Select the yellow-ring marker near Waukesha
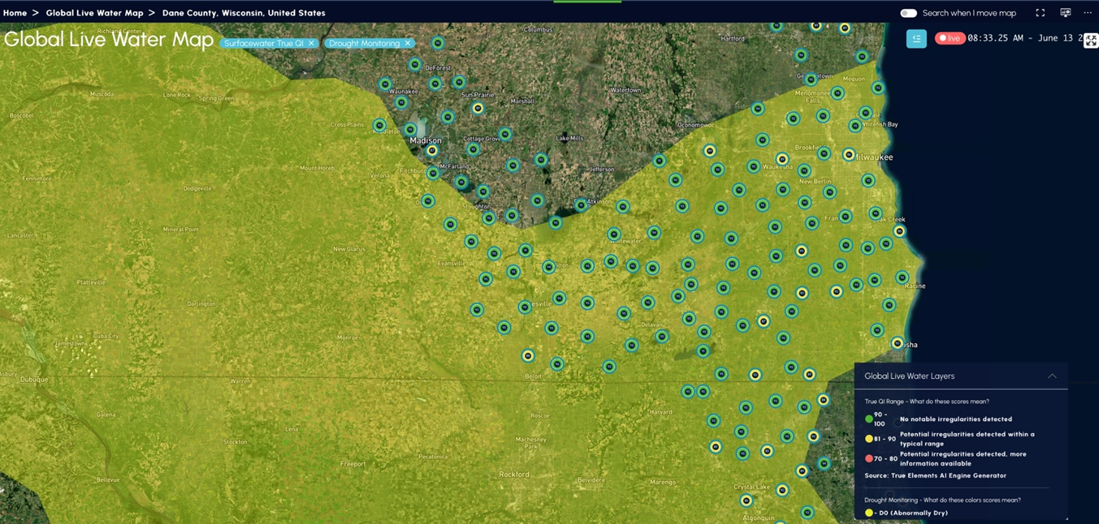Viewport: 1099px width, 524px height. tap(781, 159)
